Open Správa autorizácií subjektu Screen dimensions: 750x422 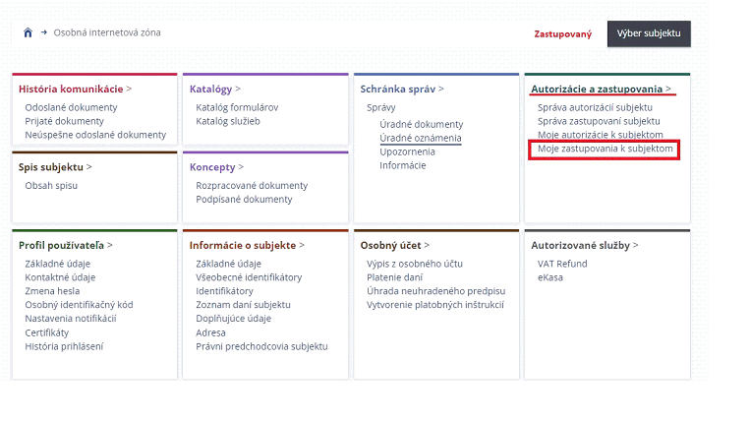tap(595, 107)
